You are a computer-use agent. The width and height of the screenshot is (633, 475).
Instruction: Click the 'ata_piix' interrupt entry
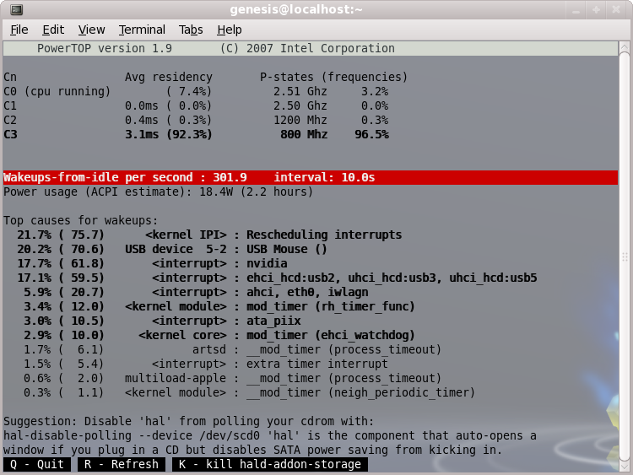click(273, 321)
